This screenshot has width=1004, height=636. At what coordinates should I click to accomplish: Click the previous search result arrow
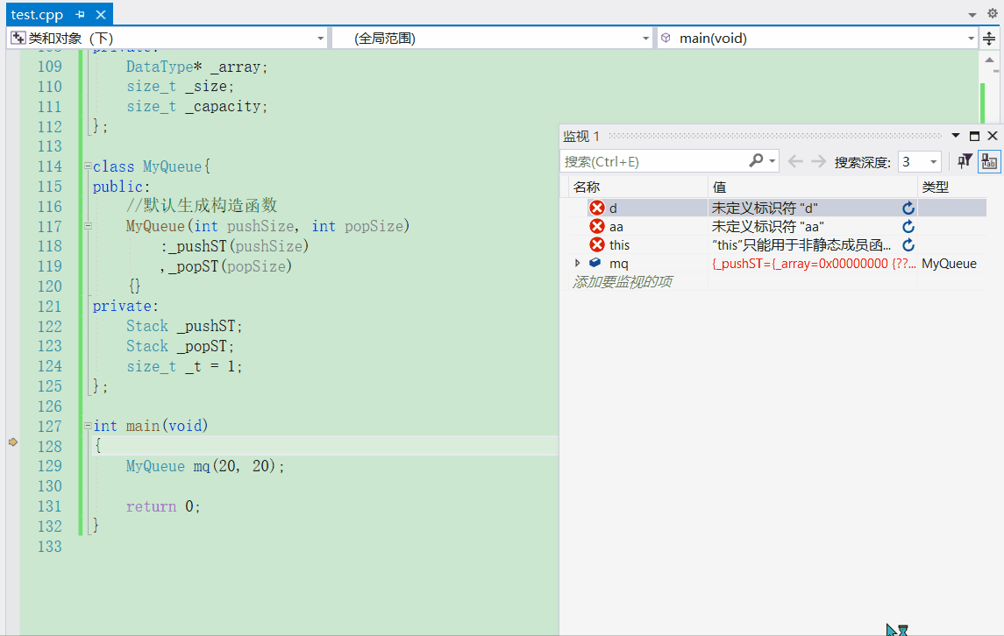click(x=795, y=161)
